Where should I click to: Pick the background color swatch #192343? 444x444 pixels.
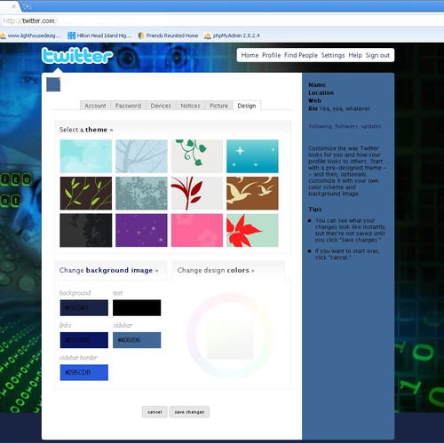(x=84, y=307)
